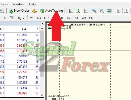Screen dimensions: 131x100
Task: Open the Tools menu
Action: (4, 4)
